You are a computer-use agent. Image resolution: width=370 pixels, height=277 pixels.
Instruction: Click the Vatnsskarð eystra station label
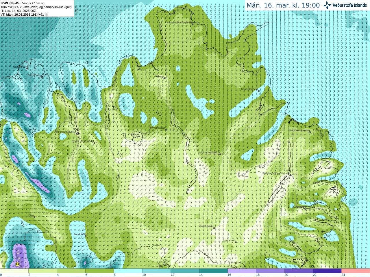coord(299,130)
